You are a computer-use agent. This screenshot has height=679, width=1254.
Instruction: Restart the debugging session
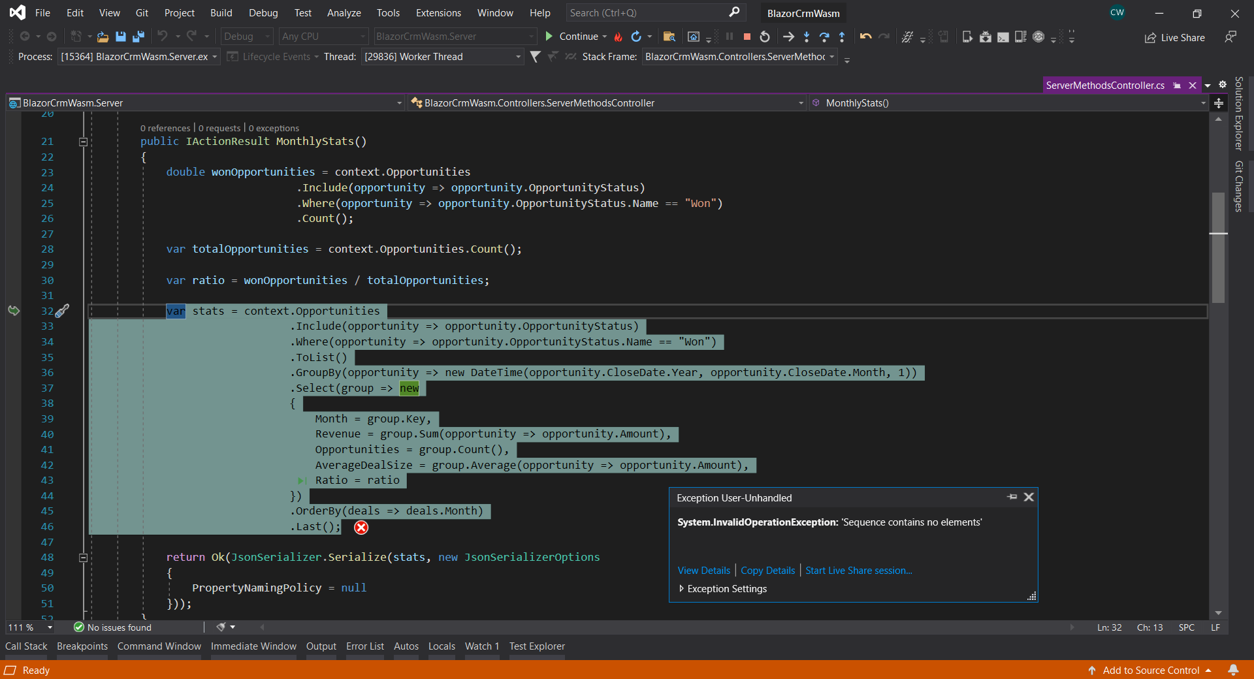point(765,37)
